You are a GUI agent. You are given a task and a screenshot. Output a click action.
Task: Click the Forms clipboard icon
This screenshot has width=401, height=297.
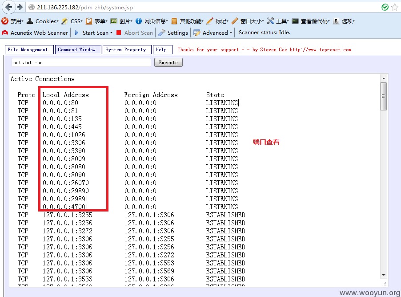pyautogui.click(x=89, y=21)
